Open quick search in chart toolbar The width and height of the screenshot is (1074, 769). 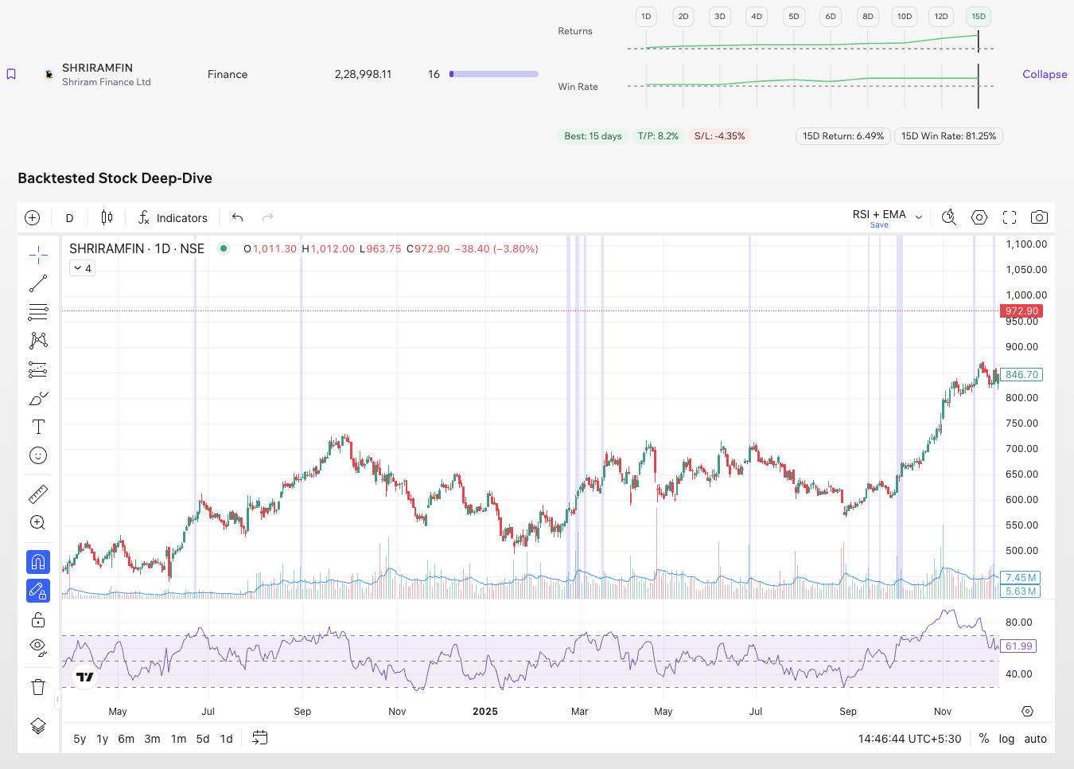pos(949,217)
